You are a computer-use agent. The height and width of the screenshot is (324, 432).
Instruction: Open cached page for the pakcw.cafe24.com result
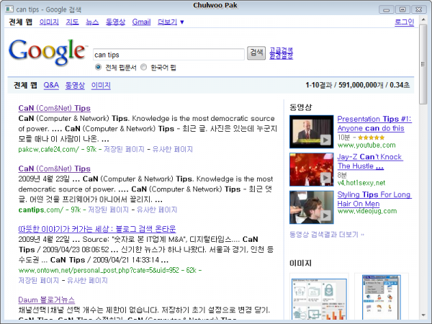tap(124, 149)
